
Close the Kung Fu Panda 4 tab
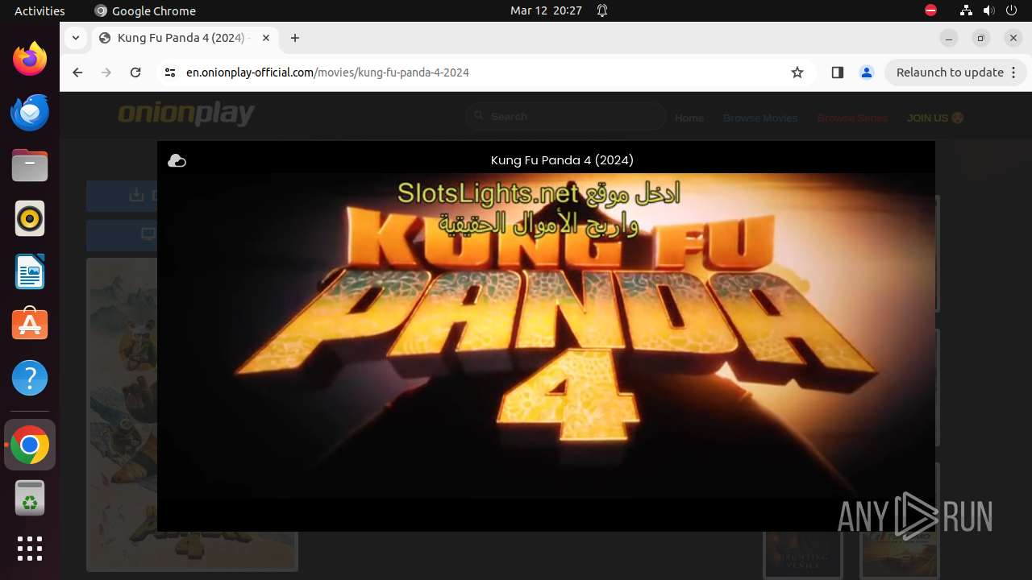click(266, 38)
